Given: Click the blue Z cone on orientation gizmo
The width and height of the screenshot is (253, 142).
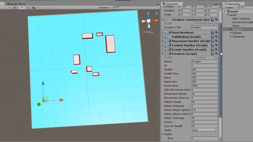Looking at the screenshot, I should tap(148, 16).
